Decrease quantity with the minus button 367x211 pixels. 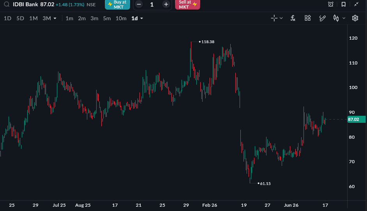pyautogui.click(x=139, y=4)
